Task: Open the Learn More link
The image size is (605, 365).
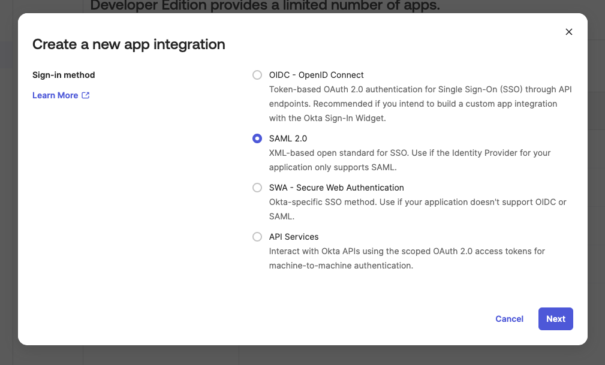Action: (x=55, y=95)
